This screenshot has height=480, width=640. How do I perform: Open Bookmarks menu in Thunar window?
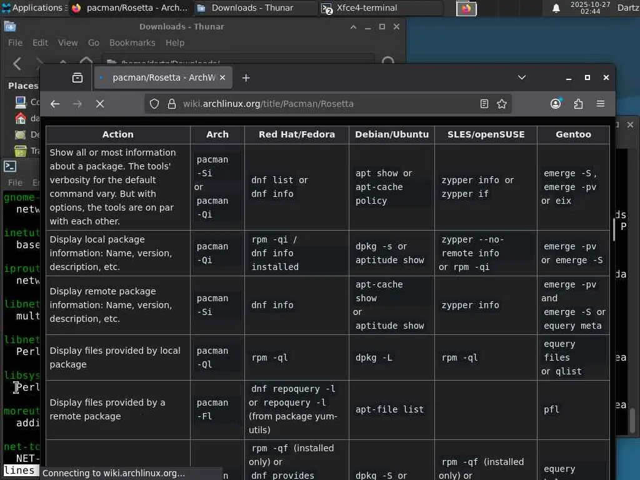(132, 43)
